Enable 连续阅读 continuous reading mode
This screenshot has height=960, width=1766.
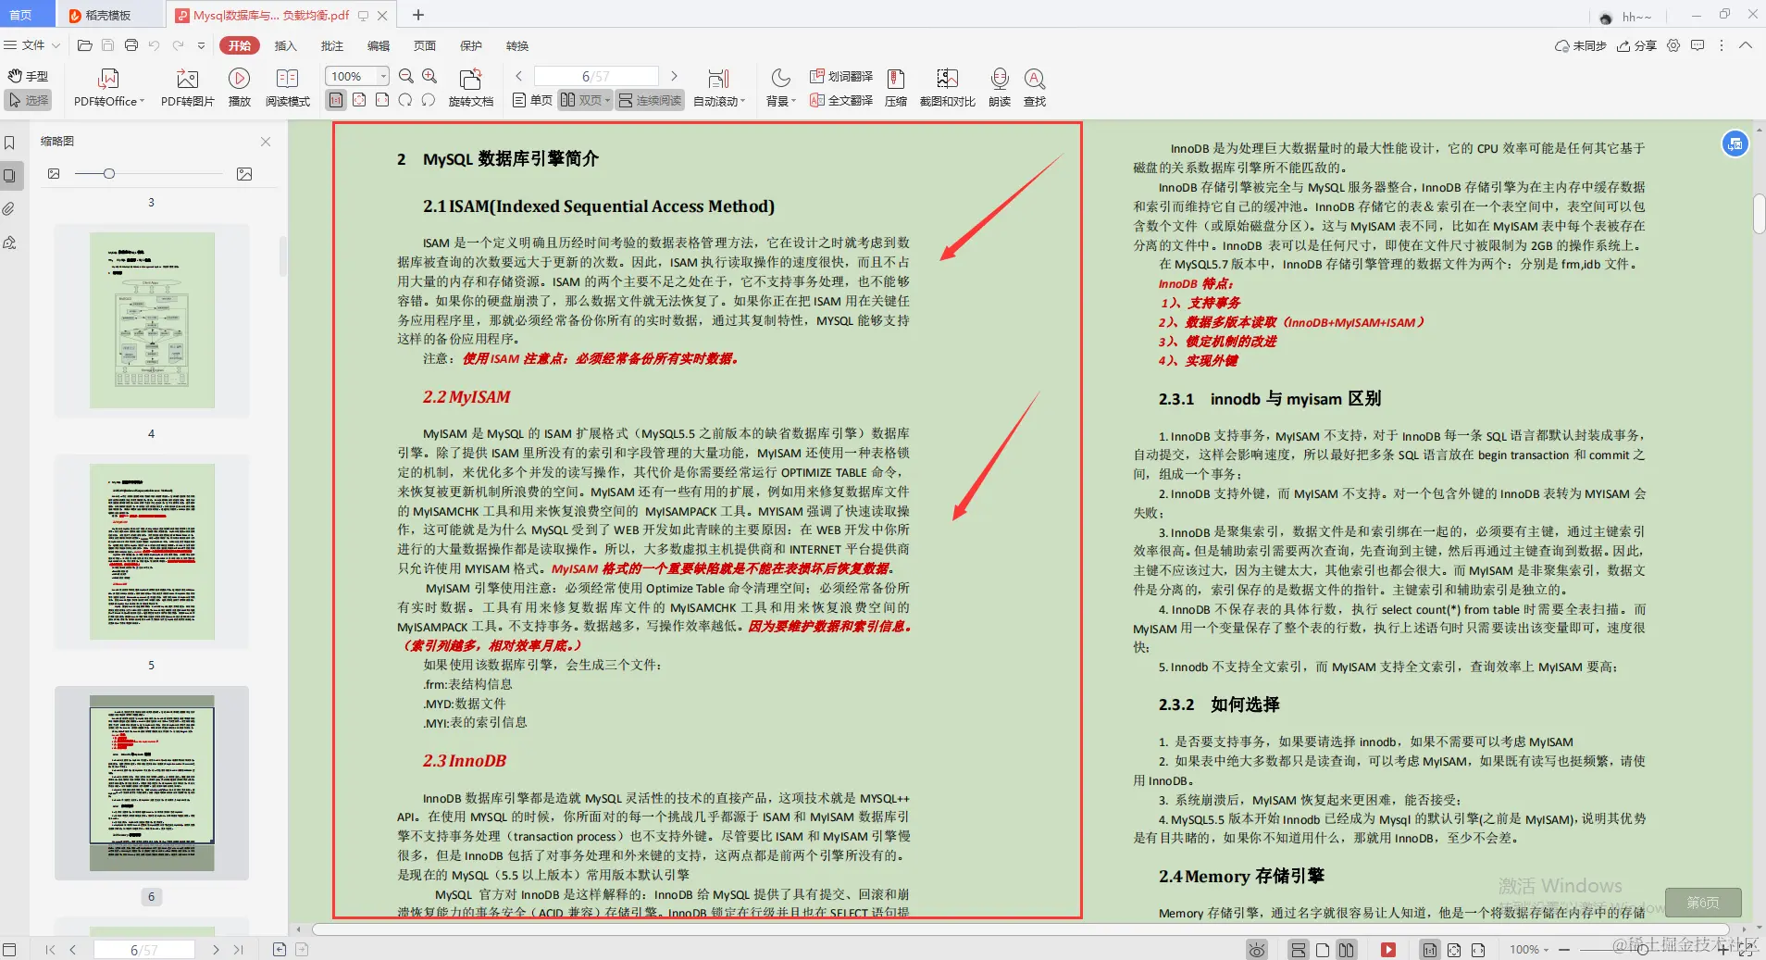(x=649, y=100)
